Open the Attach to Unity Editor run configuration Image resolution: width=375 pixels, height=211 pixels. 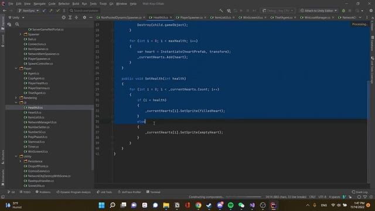[x=319, y=11]
